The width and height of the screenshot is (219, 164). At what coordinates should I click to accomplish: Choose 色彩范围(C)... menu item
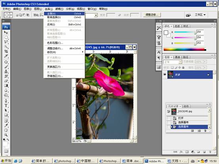tap(64, 43)
